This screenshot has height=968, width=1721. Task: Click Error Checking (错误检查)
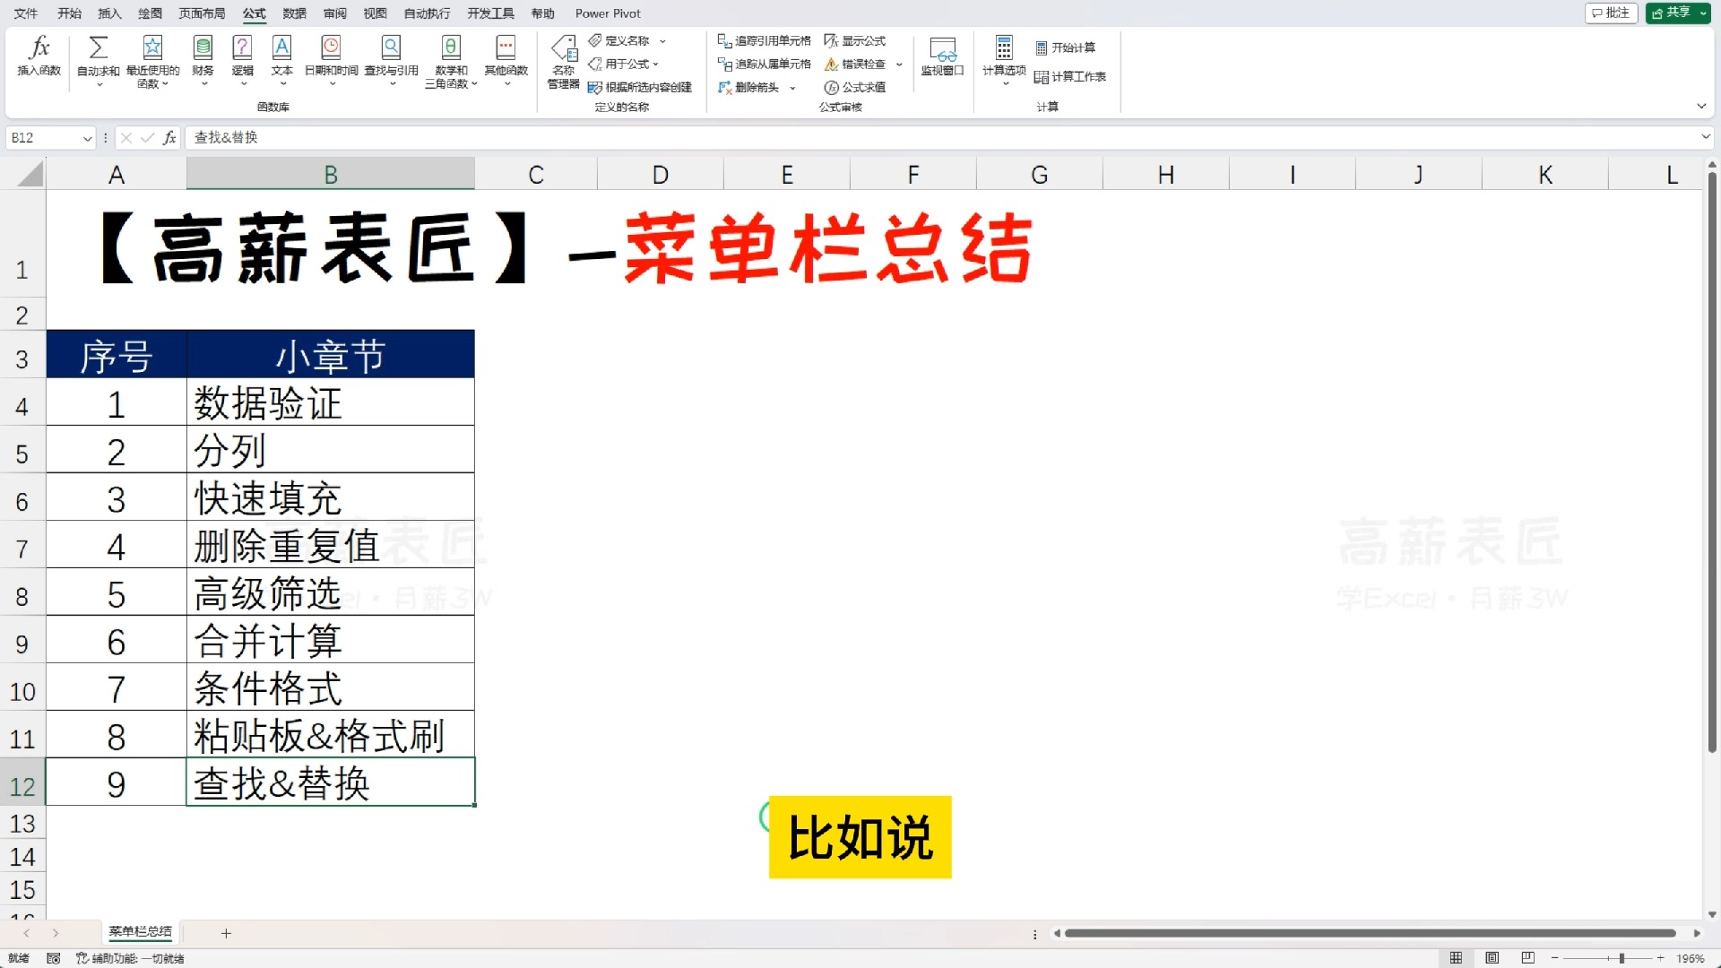pos(855,64)
